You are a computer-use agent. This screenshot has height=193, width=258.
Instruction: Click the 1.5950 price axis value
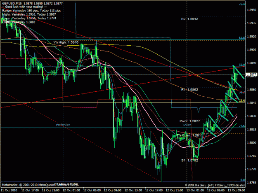[x=251, y=10]
